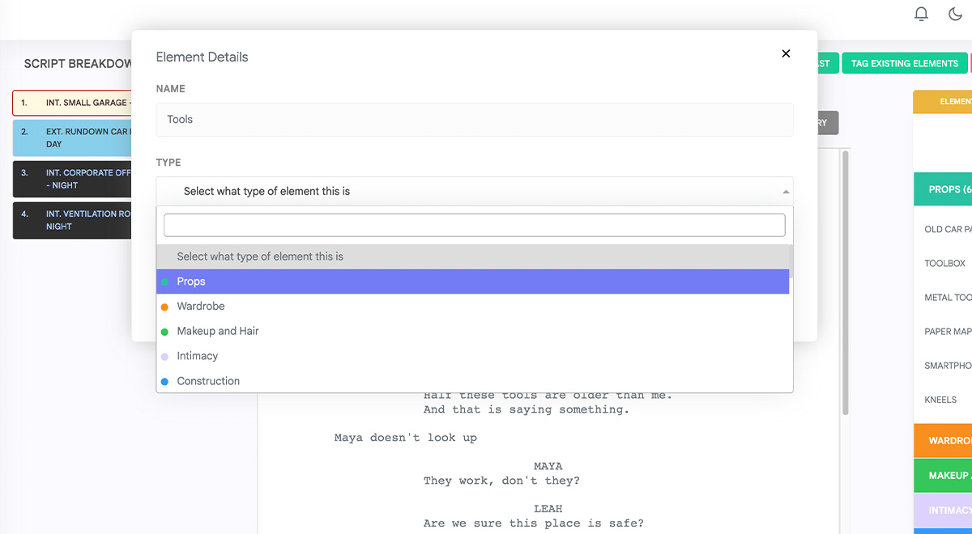Focus the dropdown search box
The image size is (972, 534).
[475, 225]
